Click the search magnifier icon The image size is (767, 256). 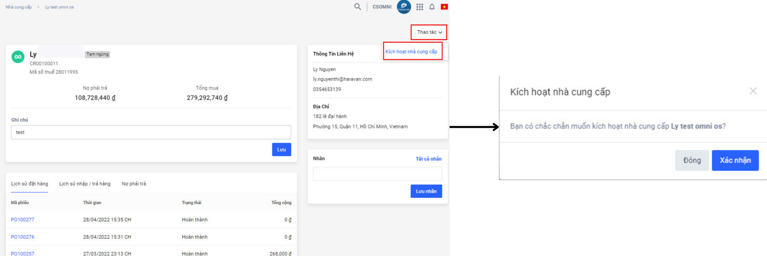357,7
